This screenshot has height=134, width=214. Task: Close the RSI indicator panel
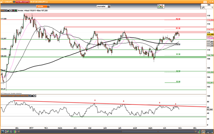(35, 96)
